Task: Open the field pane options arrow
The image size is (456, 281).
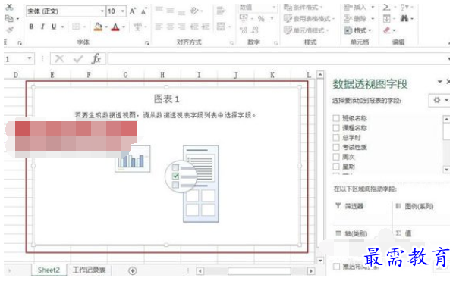Action: [x=440, y=82]
